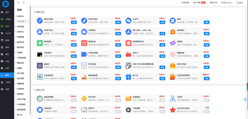Viewport: 248px width, 119px height.
Task: Open the 企业付款到零钱 red envelope icon
Action: point(173,77)
